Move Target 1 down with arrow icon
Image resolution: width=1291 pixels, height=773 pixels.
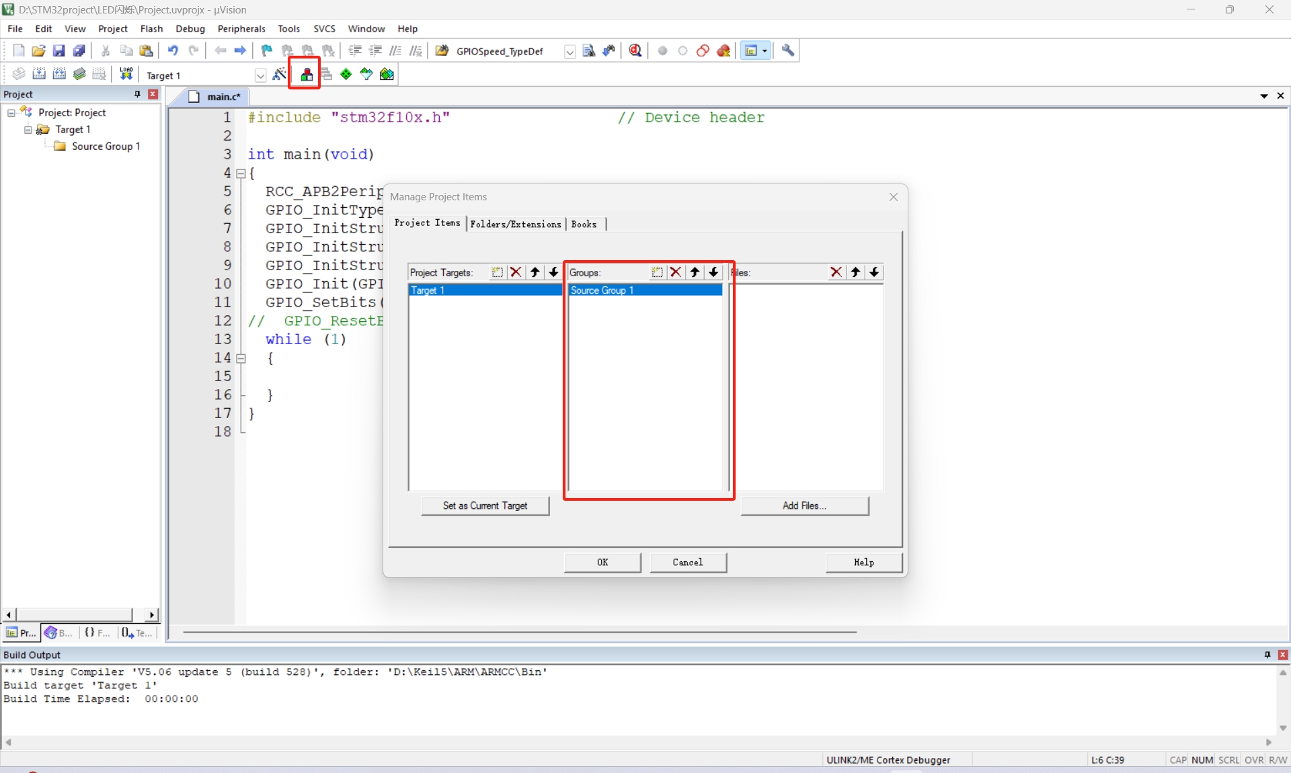(553, 272)
